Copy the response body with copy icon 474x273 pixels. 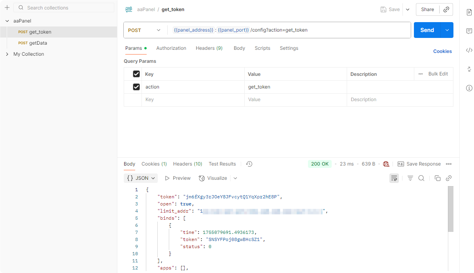(x=437, y=178)
